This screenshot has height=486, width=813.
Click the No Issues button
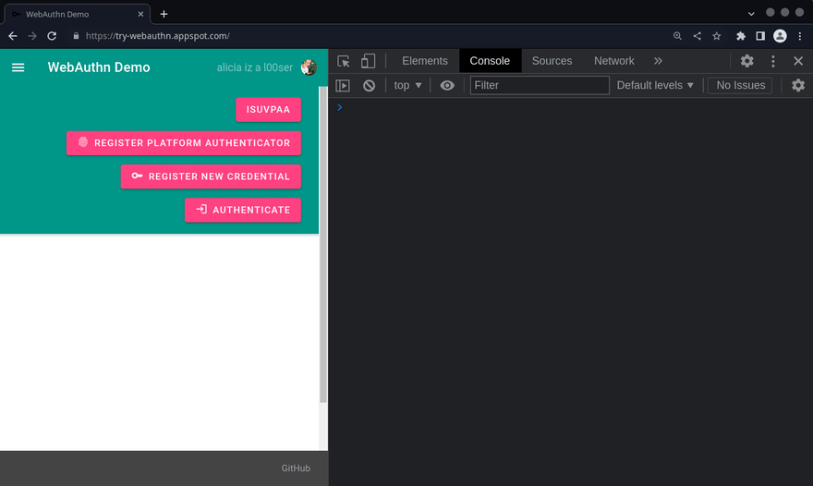pos(740,86)
